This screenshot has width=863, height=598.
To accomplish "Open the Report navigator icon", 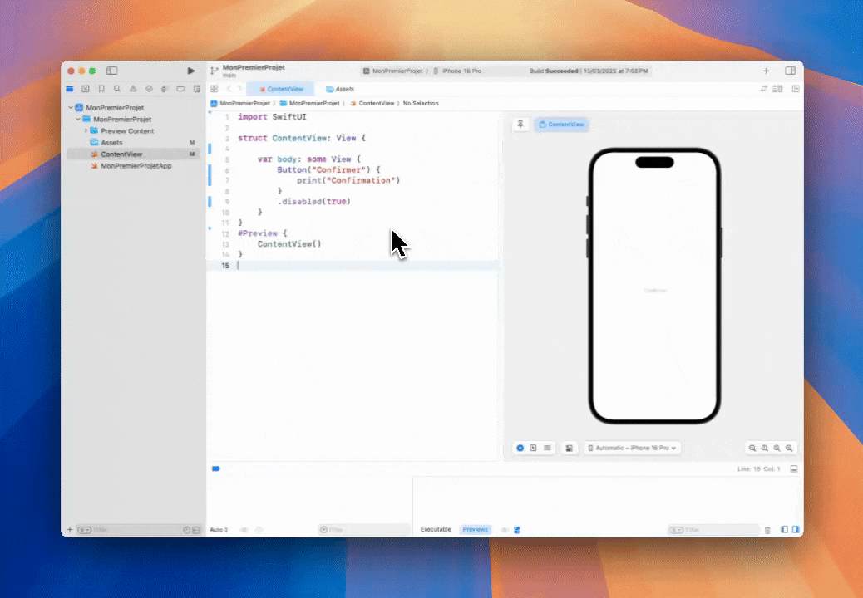I will coord(196,89).
